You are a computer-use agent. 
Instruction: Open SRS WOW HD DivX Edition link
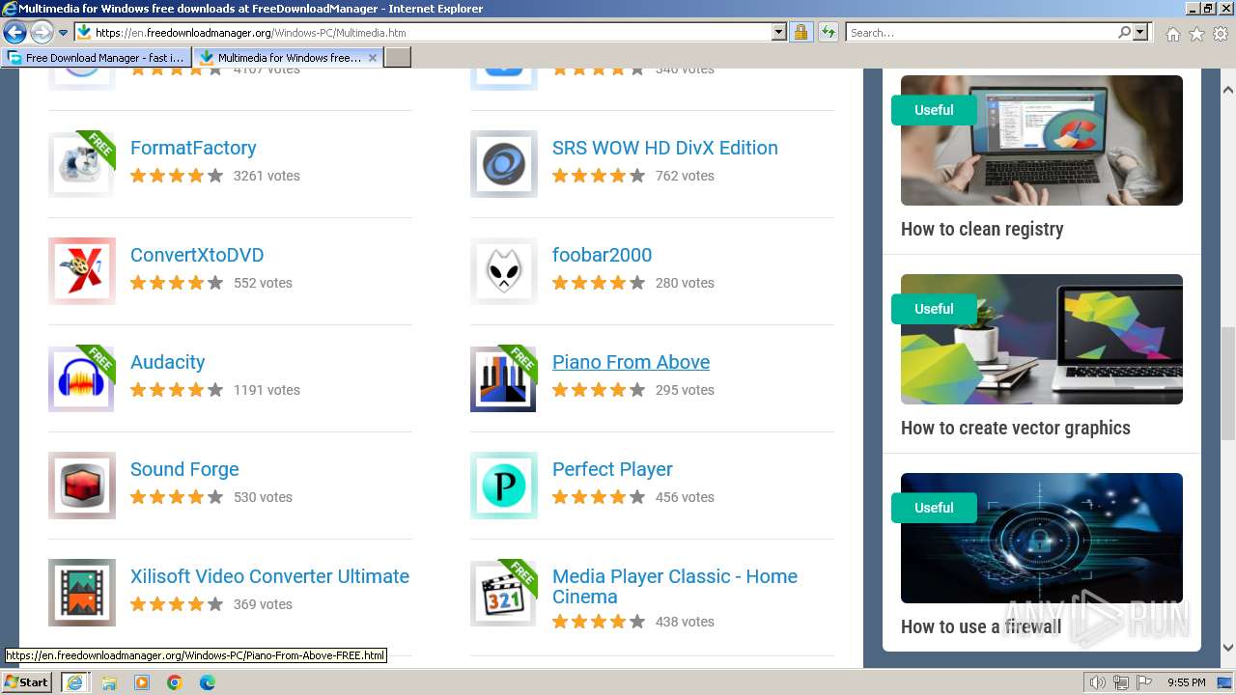tap(665, 148)
